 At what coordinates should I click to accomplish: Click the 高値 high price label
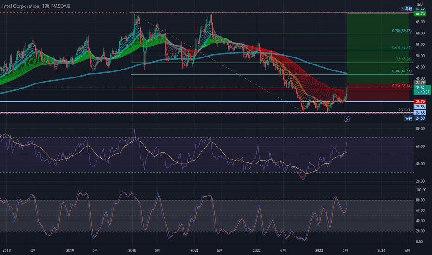tap(408, 8)
